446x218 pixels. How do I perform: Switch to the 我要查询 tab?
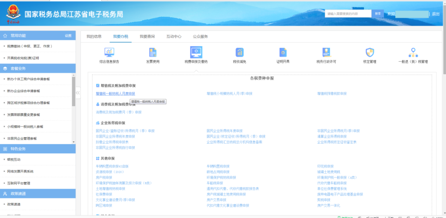pyautogui.click(x=147, y=36)
